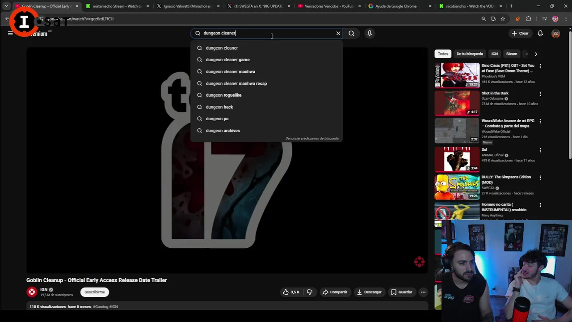Open the YouTube hamburger guide menu
This screenshot has height=322, width=572.
(10, 33)
